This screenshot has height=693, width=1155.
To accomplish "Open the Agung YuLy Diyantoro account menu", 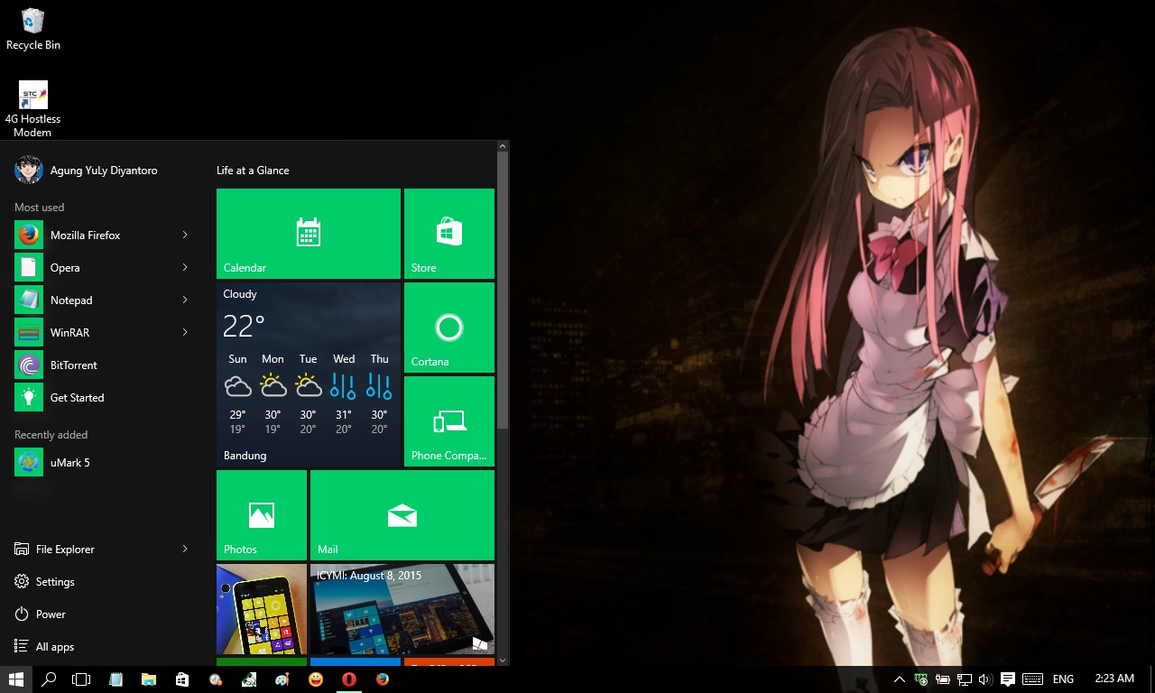I will click(87, 170).
